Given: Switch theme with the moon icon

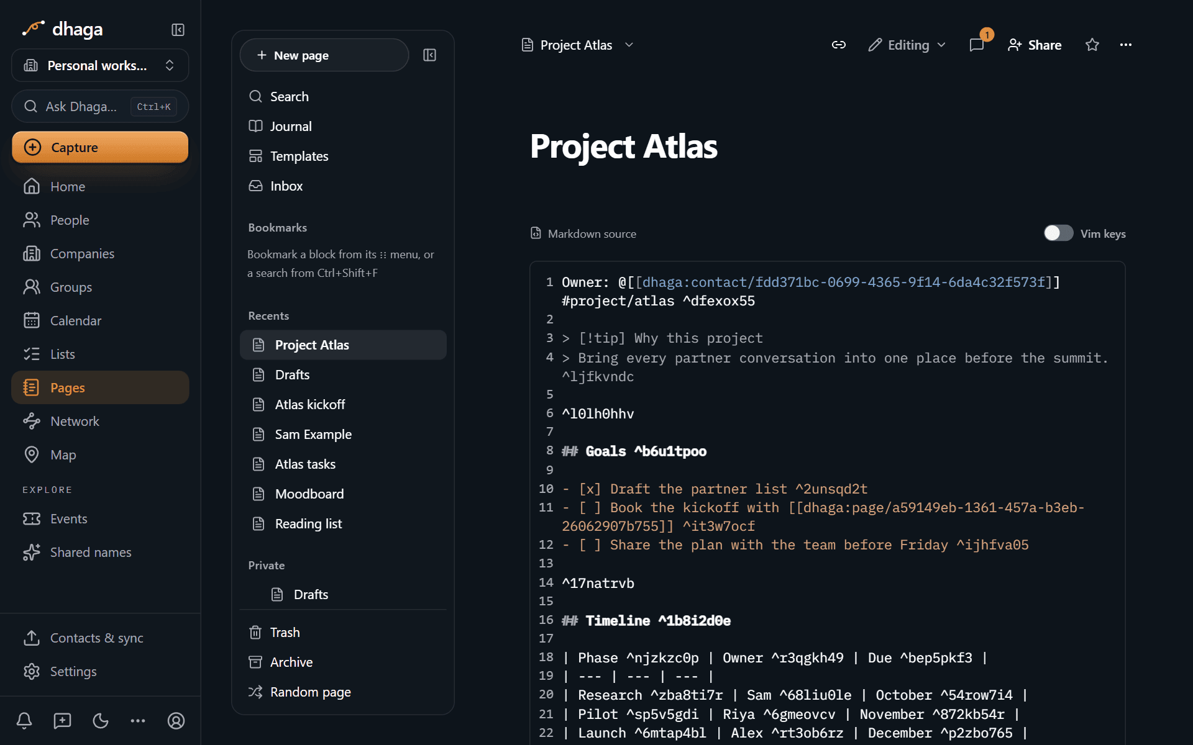Looking at the screenshot, I should pyautogui.click(x=100, y=721).
